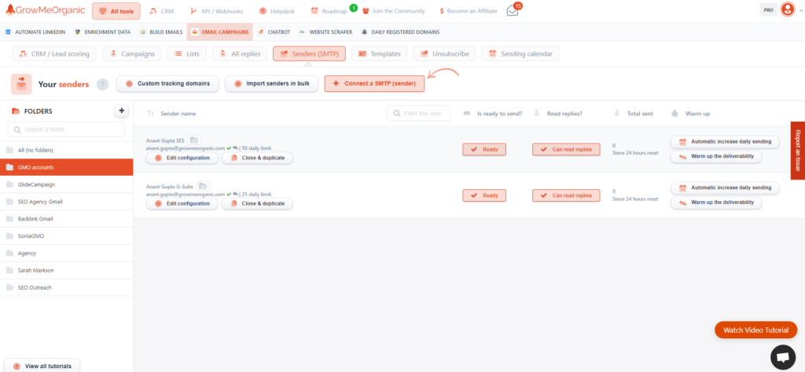Clone & duplicate Anant Gupta G-Suite sender

coord(257,203)
